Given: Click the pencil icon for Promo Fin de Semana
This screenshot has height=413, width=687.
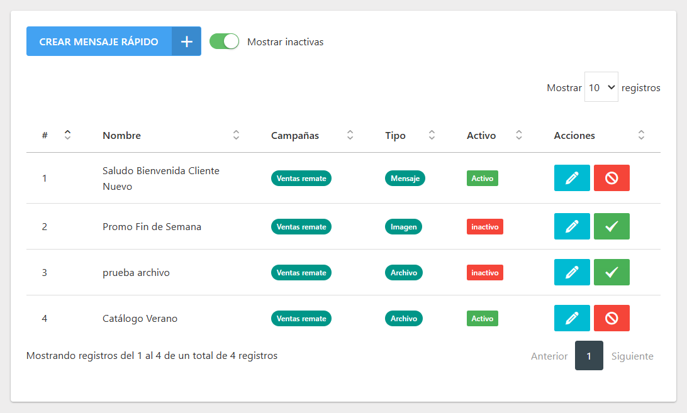Looking at the screenshot, I should (x=572, y=226).
